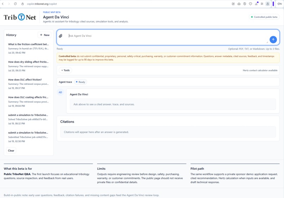284x198 pixels.
Task: Click the user profile icon in toolbar
Action: pyautogui.click(x=268, y=4)
